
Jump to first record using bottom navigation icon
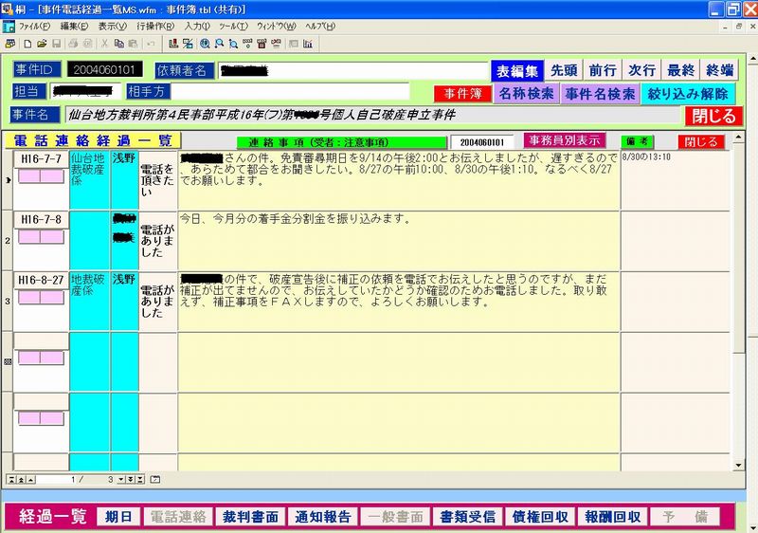click(x=11, y=480)
